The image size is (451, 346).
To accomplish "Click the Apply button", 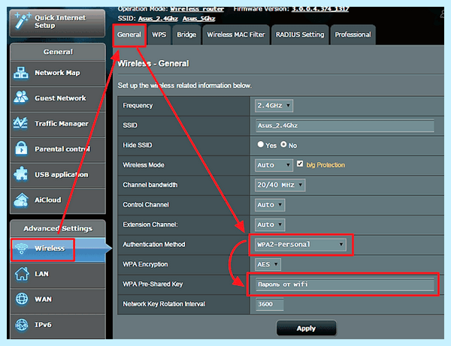I will click(x=307, y=328).
